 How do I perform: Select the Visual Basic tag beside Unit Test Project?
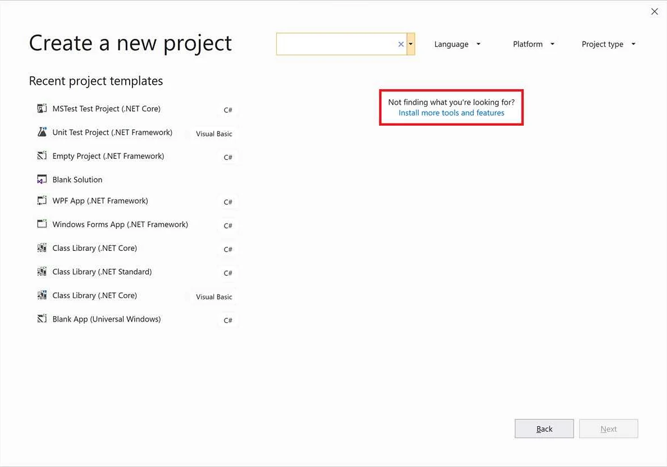click(x=214, y=134)
